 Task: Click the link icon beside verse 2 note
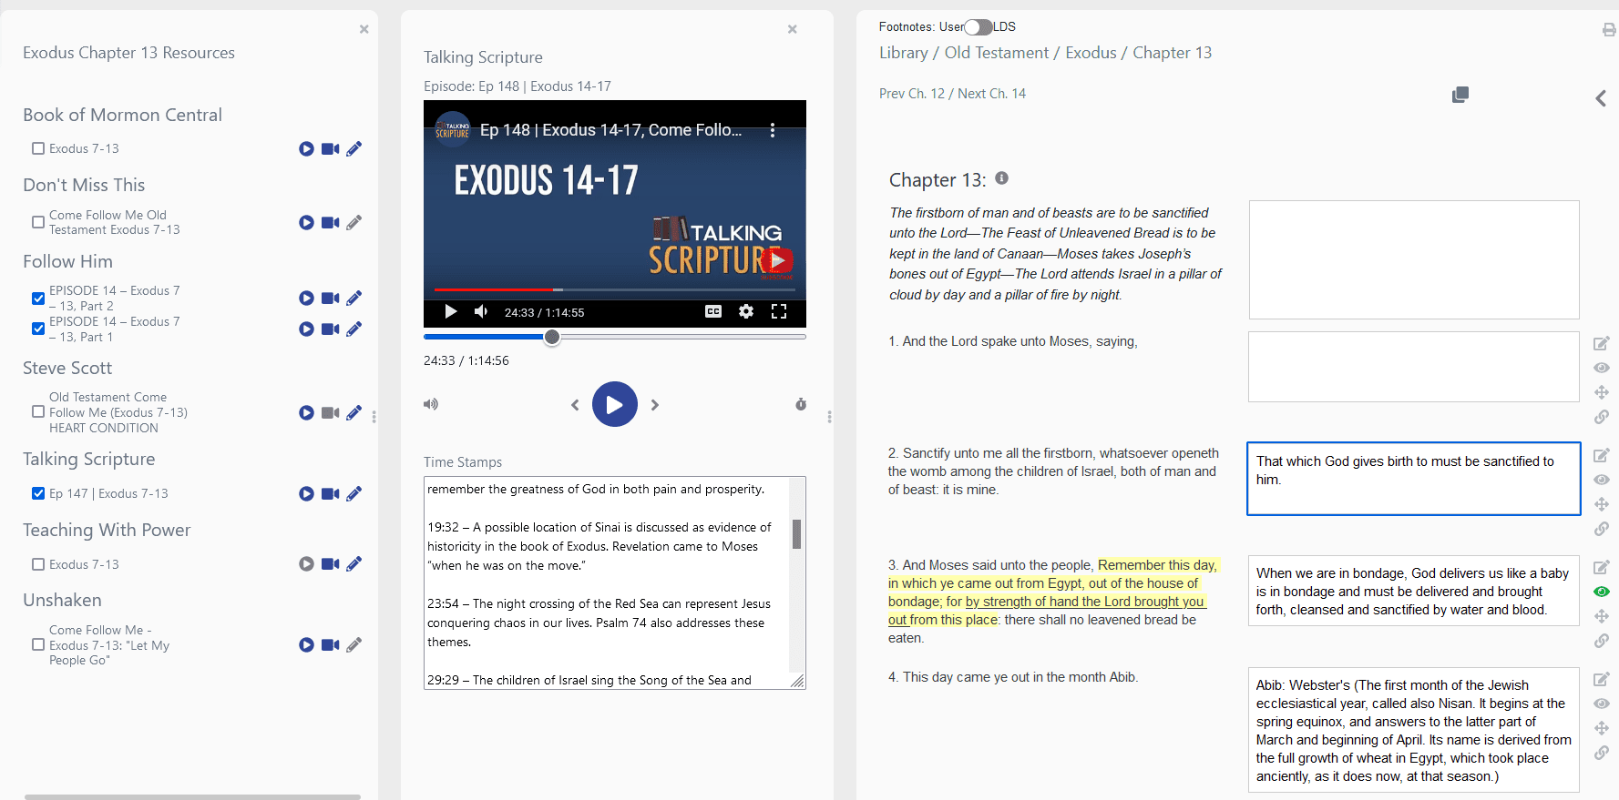point(1601,529)
